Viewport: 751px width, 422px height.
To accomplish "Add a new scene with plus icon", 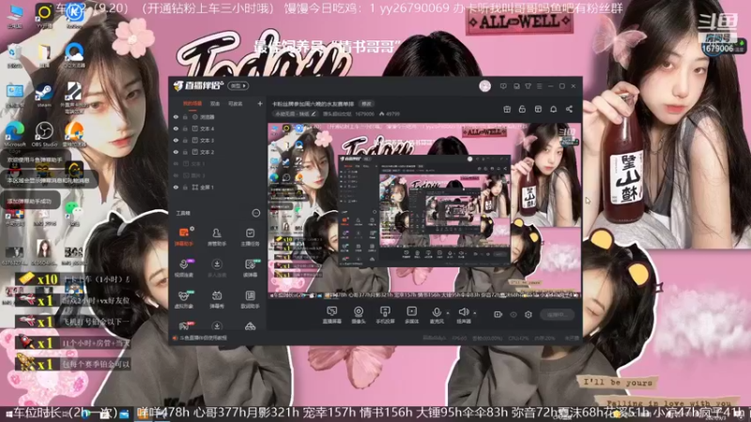I will pos(260,103).
